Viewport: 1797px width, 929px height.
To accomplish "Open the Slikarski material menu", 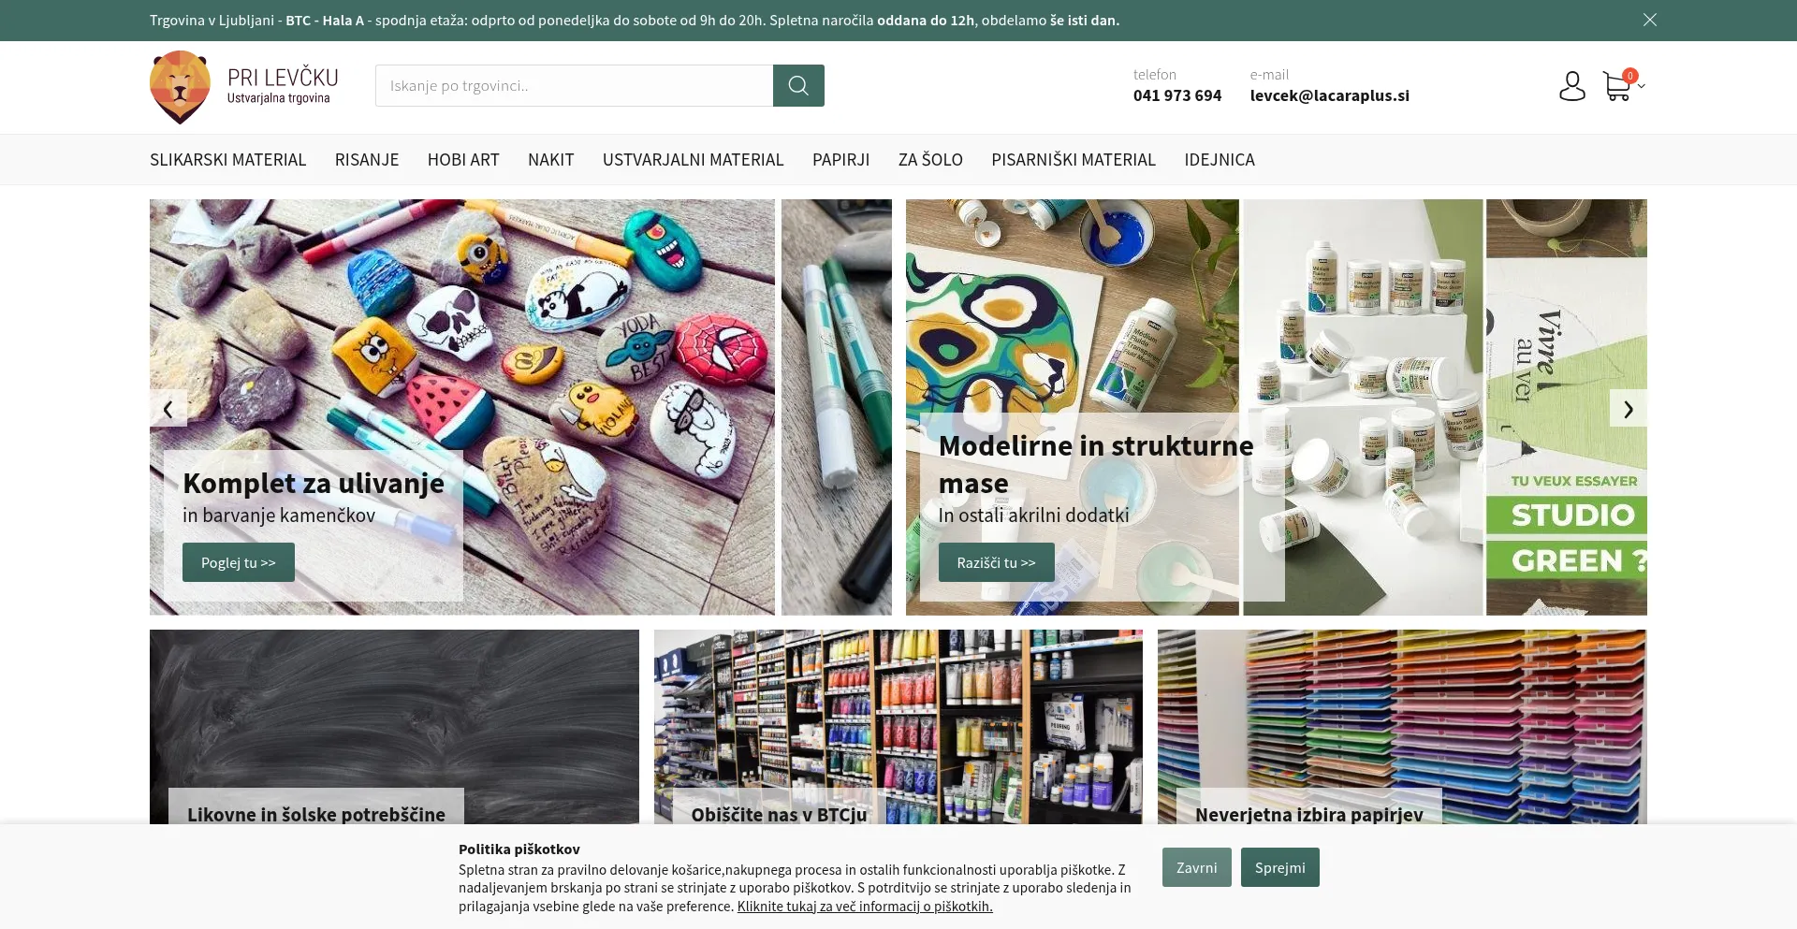I will (228, 160).
